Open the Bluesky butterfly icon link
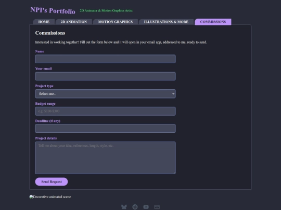 click(x=124, y=207)
